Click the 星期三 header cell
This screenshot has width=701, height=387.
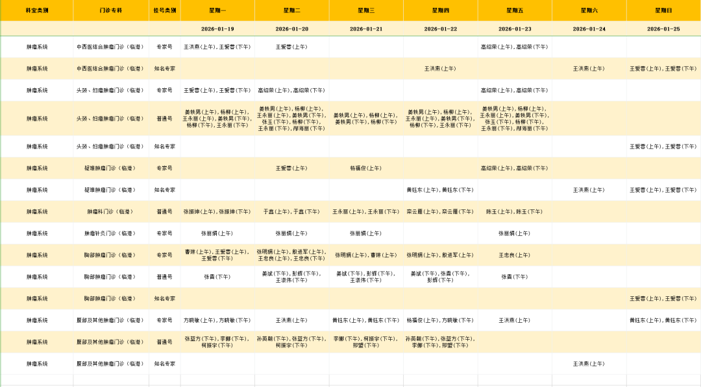[x=366, y=10]
